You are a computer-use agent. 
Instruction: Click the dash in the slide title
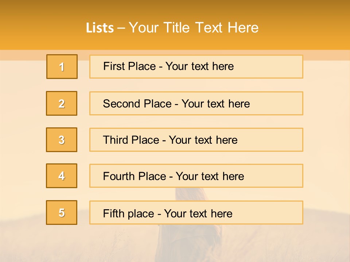click(x=121, y=28)
